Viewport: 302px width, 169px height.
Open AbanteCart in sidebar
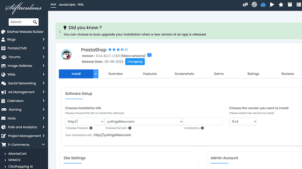(17, 154)
